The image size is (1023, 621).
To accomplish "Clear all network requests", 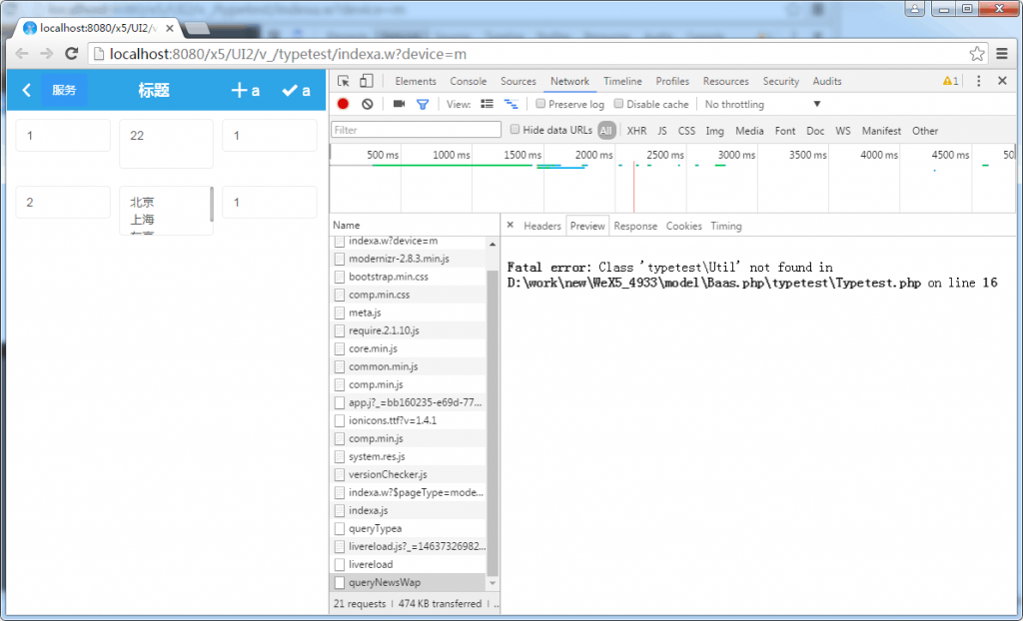I will (367, 103).
